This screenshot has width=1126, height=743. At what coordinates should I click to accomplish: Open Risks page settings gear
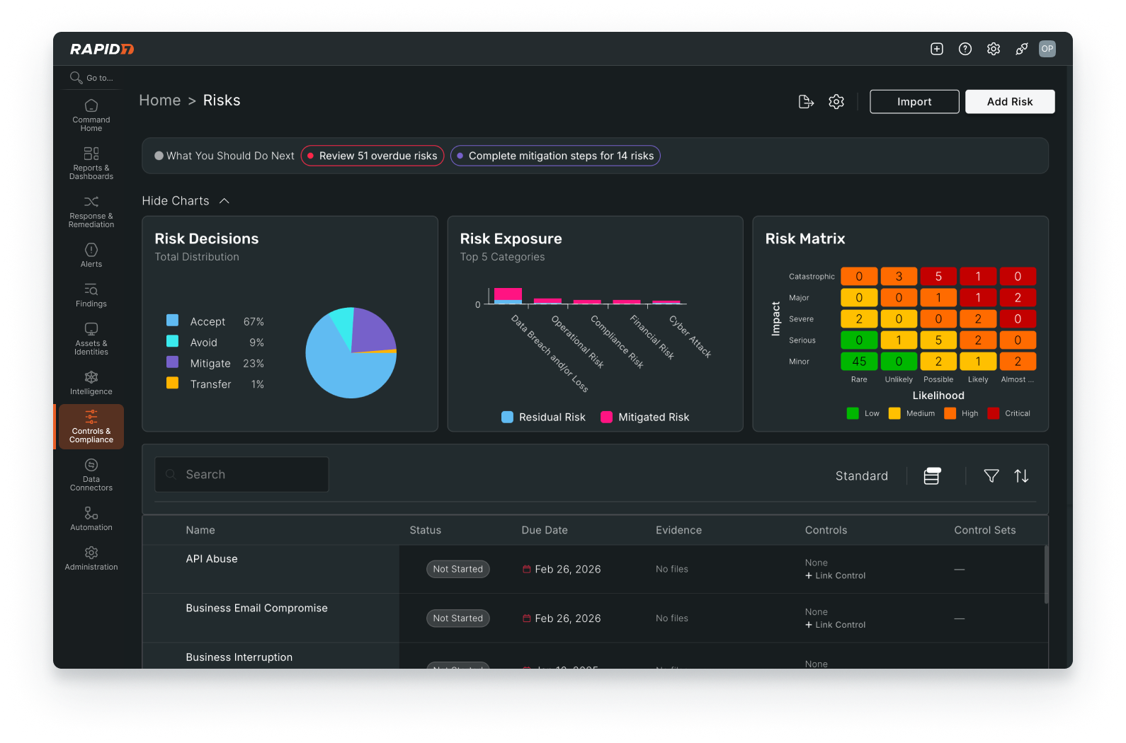pyautogui.click(x=836, y=102)
